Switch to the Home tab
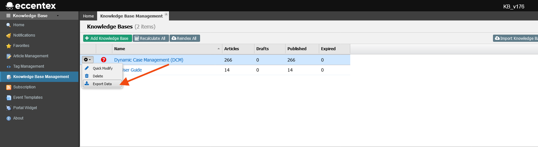Viewport: 538px width, 147px height. tap(88, 16)
